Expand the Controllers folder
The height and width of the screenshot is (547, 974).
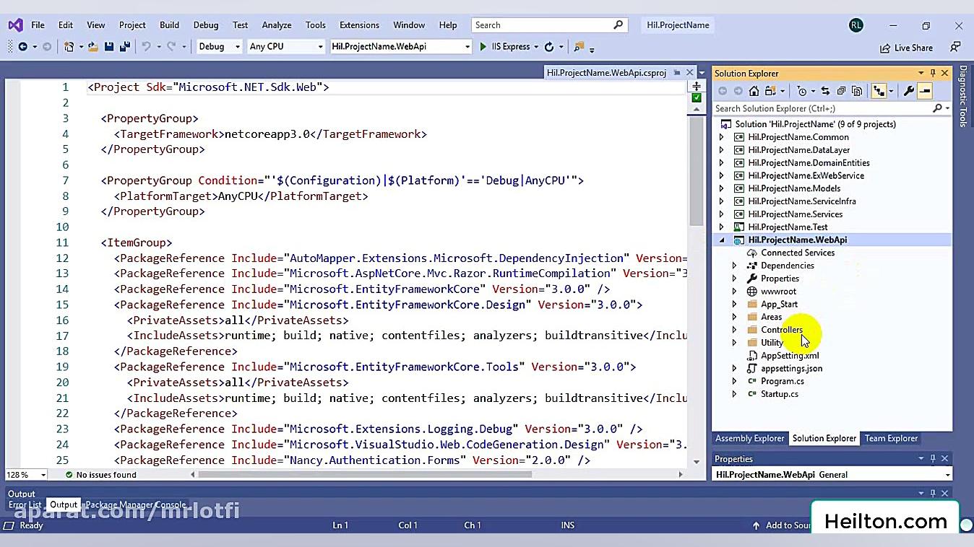pyautogui.click(x=734, y=330)
